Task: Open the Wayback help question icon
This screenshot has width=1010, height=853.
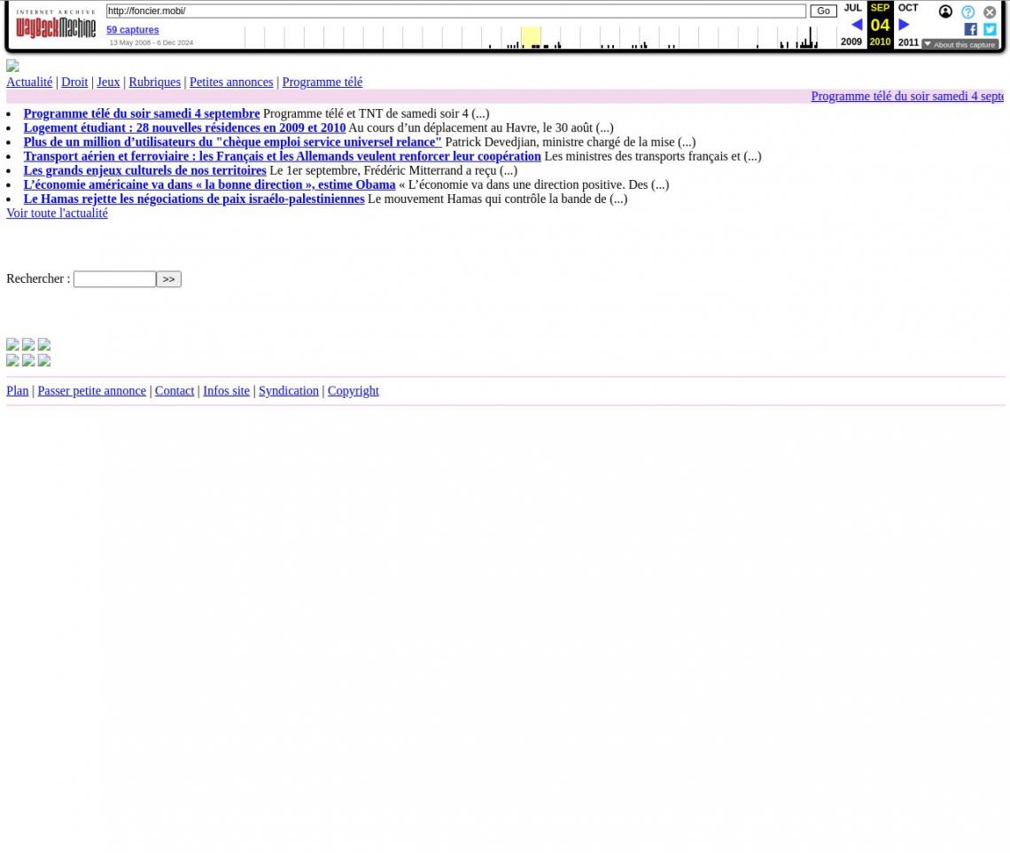Action: pos(967,12)
